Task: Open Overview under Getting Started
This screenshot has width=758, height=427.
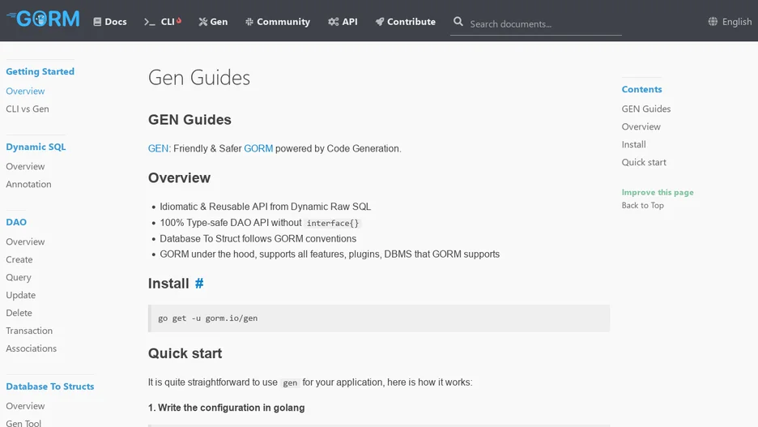Action: pos(25,91)
